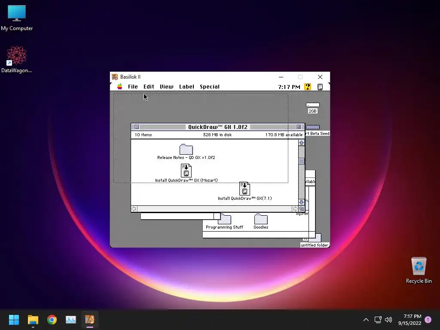The height and width of the screenshot is (330, 440).
Task: Open the Edit menu
Action: click(149, 87)
